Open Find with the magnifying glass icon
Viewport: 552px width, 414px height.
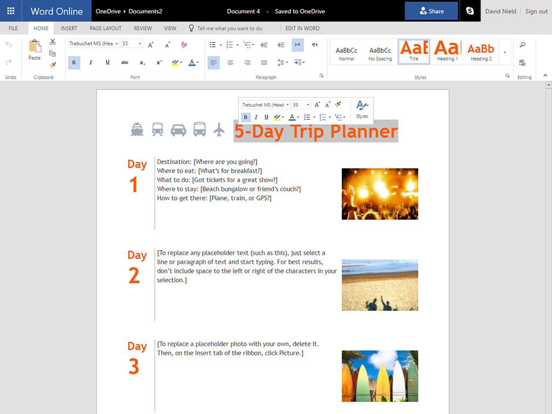pos(522,45)
